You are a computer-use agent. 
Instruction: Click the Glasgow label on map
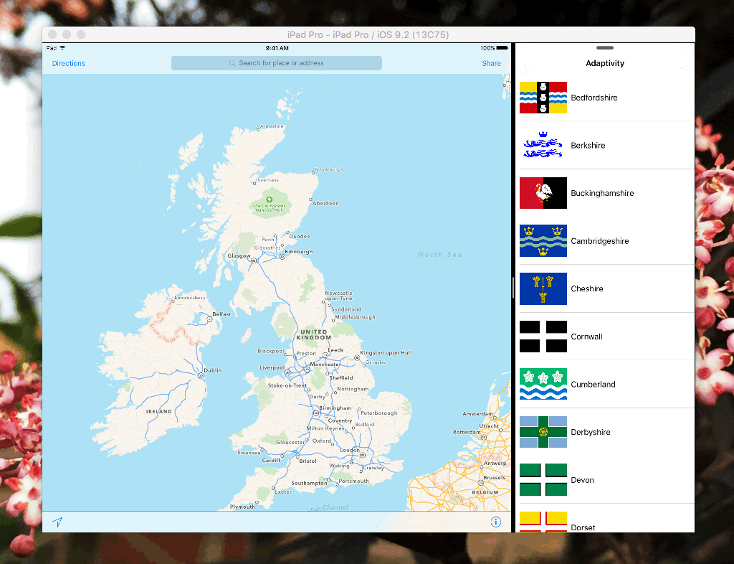coord(239,255)
